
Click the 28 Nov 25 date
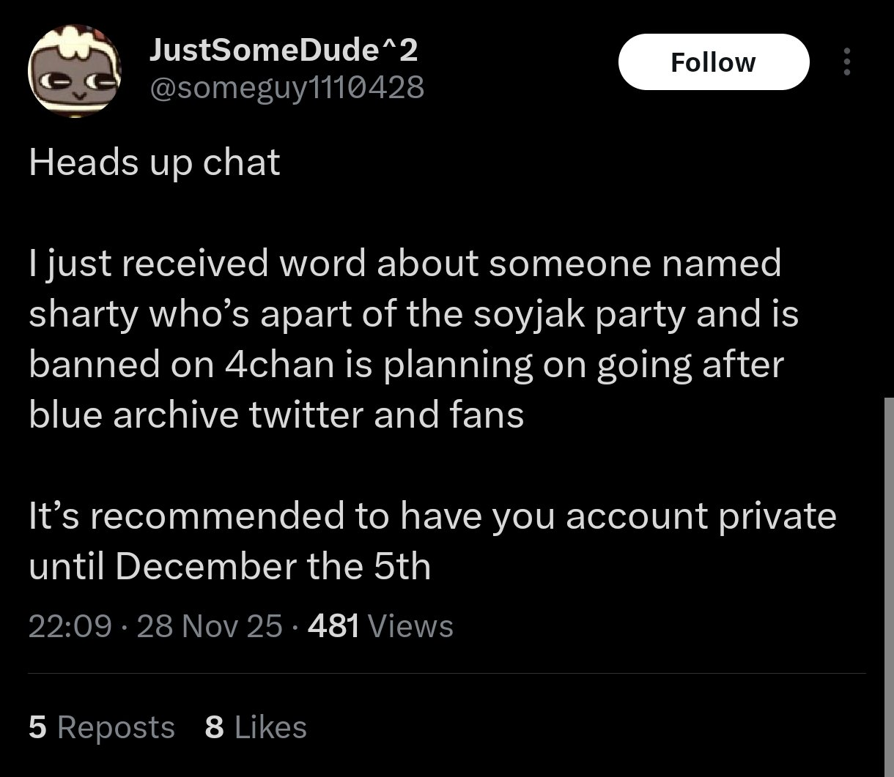209,626
